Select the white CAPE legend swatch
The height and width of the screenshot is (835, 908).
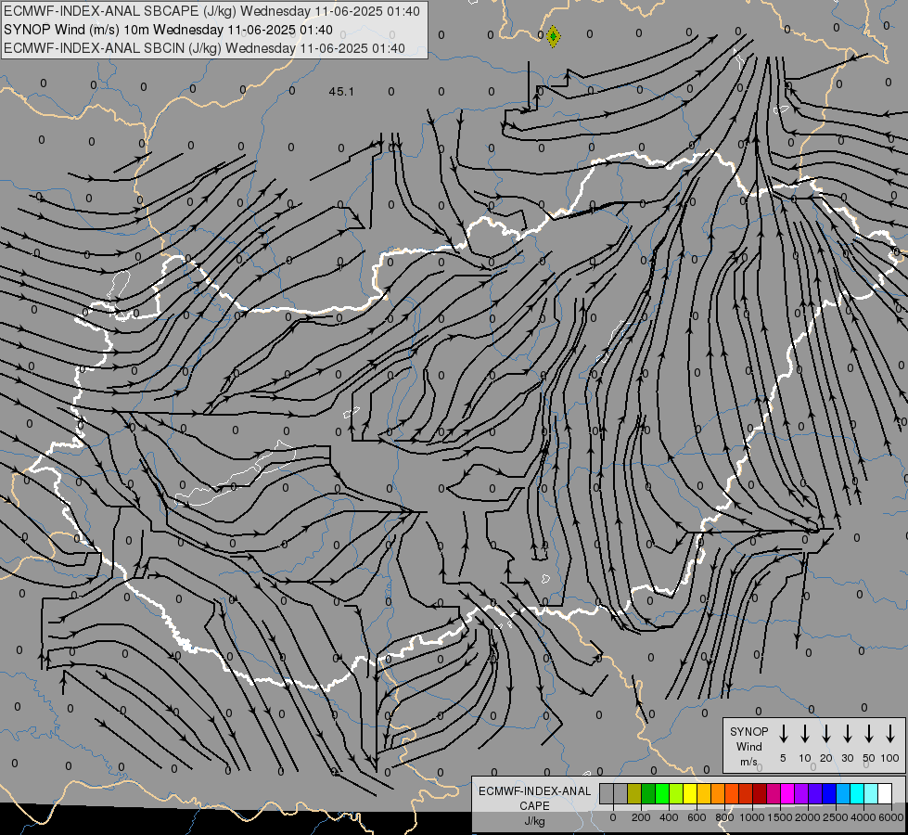pos(885,793)
